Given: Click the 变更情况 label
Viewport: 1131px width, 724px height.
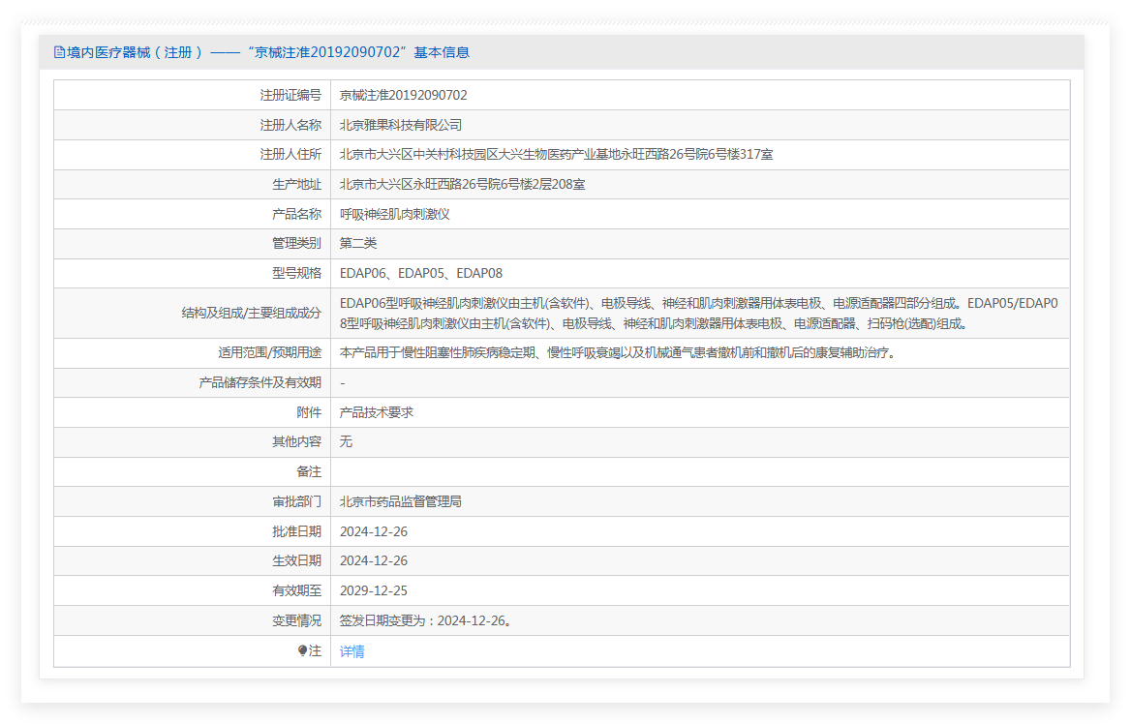Looking at the screenshot, I should click(x=296, y=620).
